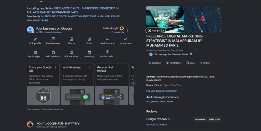Viewport: 261px width, 131px height.
Task: Expand the business hours dropdown arrow
Action: [x=181, y=85]
